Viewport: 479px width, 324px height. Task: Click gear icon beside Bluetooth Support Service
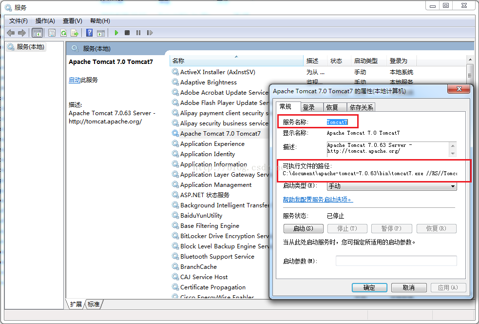pos(175,256)
